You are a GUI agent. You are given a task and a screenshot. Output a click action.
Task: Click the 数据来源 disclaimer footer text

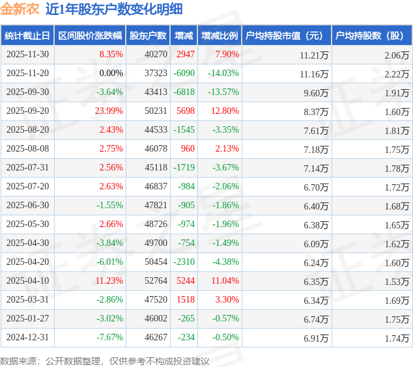105,361
